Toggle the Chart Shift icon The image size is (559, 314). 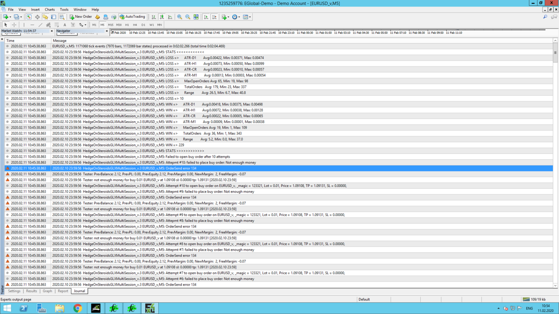214,17
